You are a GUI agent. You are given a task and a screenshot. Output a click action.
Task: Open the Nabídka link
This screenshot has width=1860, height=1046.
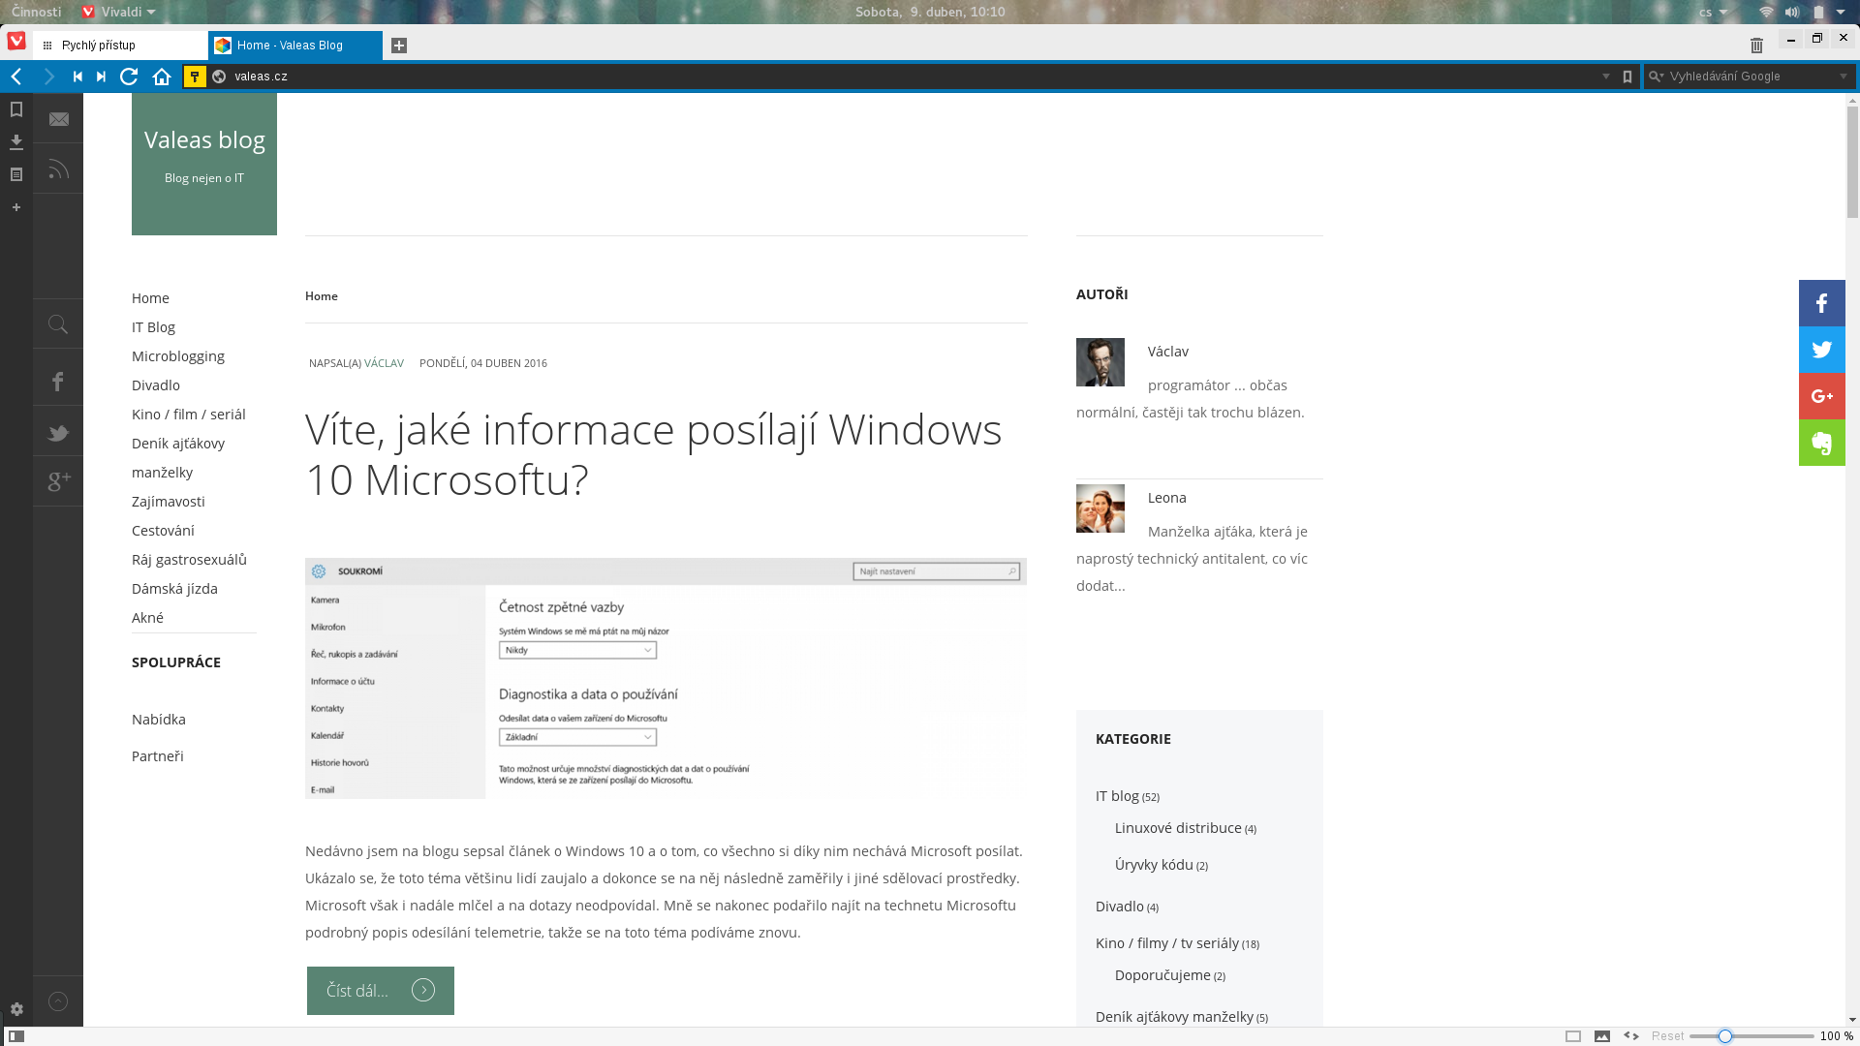[159, 720]
